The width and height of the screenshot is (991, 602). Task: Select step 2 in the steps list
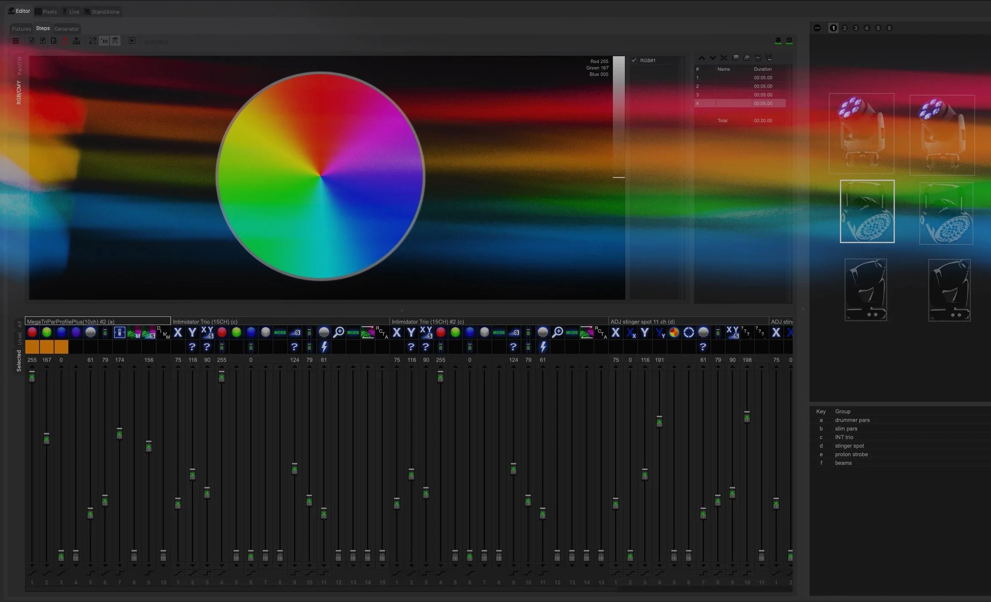coord(740,86)
